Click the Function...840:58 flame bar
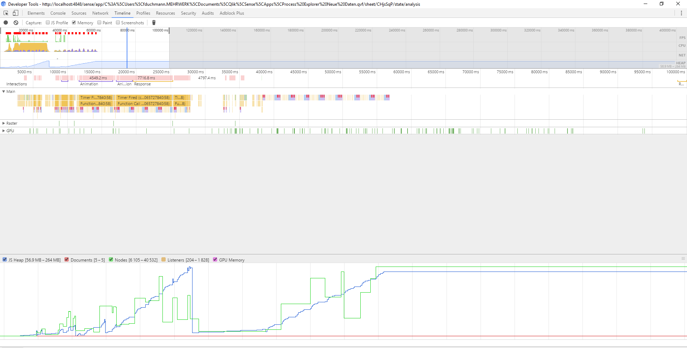 pyautogui.click(x=96, y=104)
